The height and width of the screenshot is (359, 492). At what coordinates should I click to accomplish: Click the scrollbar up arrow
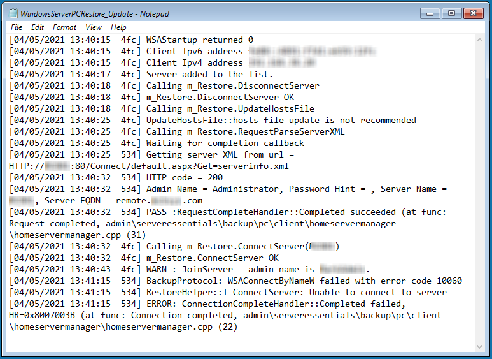(x=479, y=40)
